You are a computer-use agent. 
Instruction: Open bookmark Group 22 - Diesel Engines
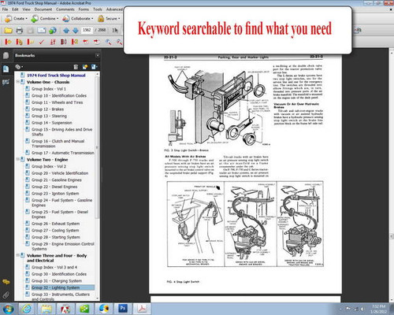pyautogui.click(x=54, y=187)
